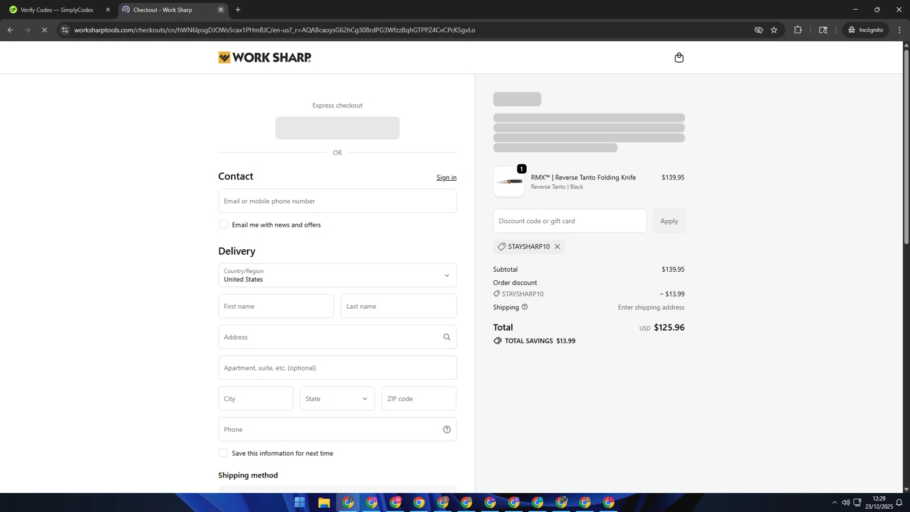Click the Shipping method heading
This screenshot has height=512, width=910.
248,475
